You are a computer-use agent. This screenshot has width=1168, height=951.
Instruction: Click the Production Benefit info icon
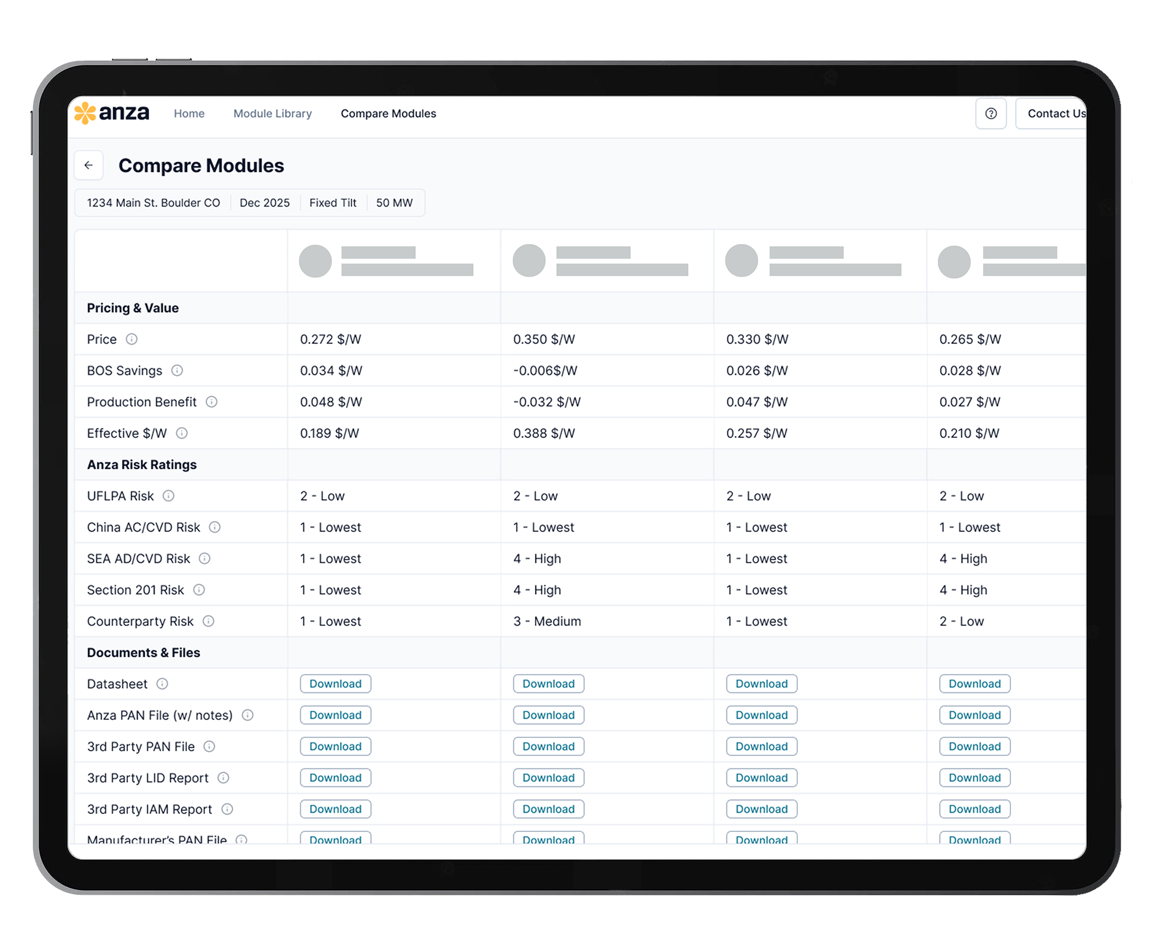coord(213,402)
